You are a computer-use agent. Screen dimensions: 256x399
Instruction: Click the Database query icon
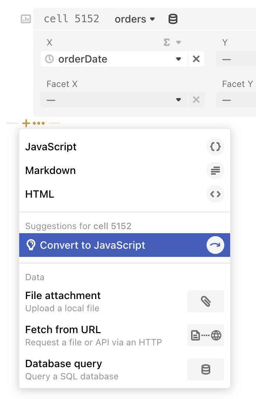pyautogui.click(x=205, y=369)
